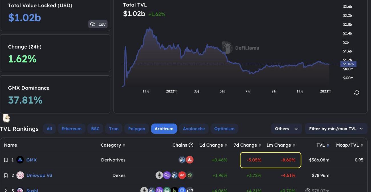Viewport: 371px width, 192px height.
Task: Click GMX 7d change -5.05%
Action: [253, 160]
